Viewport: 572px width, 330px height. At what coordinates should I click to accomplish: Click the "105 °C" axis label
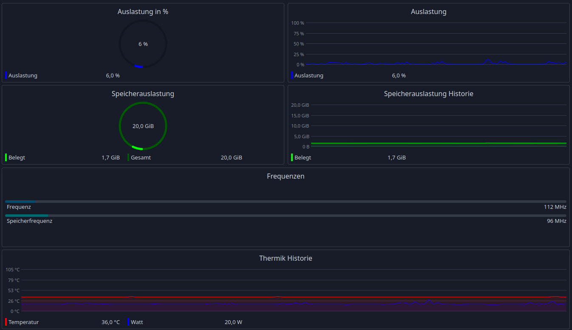13,270
